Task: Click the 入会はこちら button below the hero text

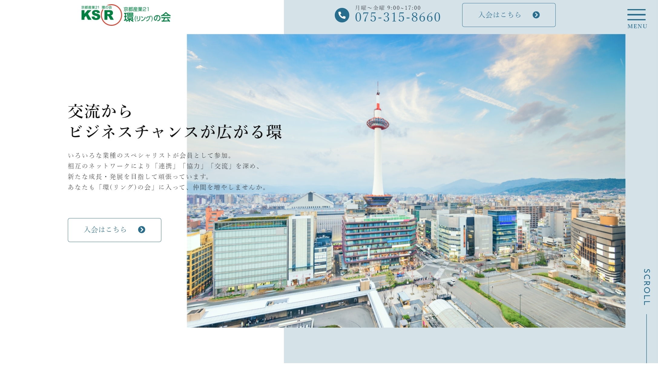Action: 114,230
